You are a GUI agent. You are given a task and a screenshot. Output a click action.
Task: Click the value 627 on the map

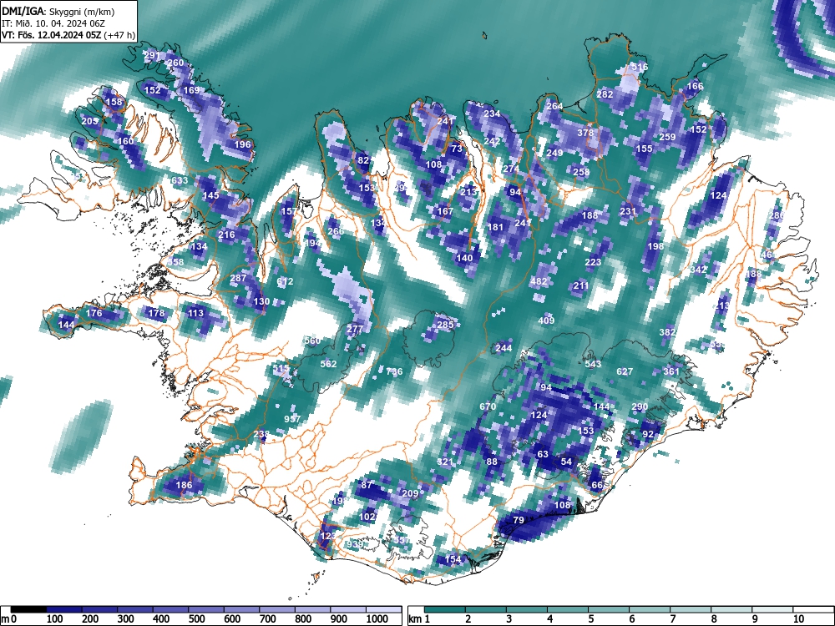click(625, 371)
